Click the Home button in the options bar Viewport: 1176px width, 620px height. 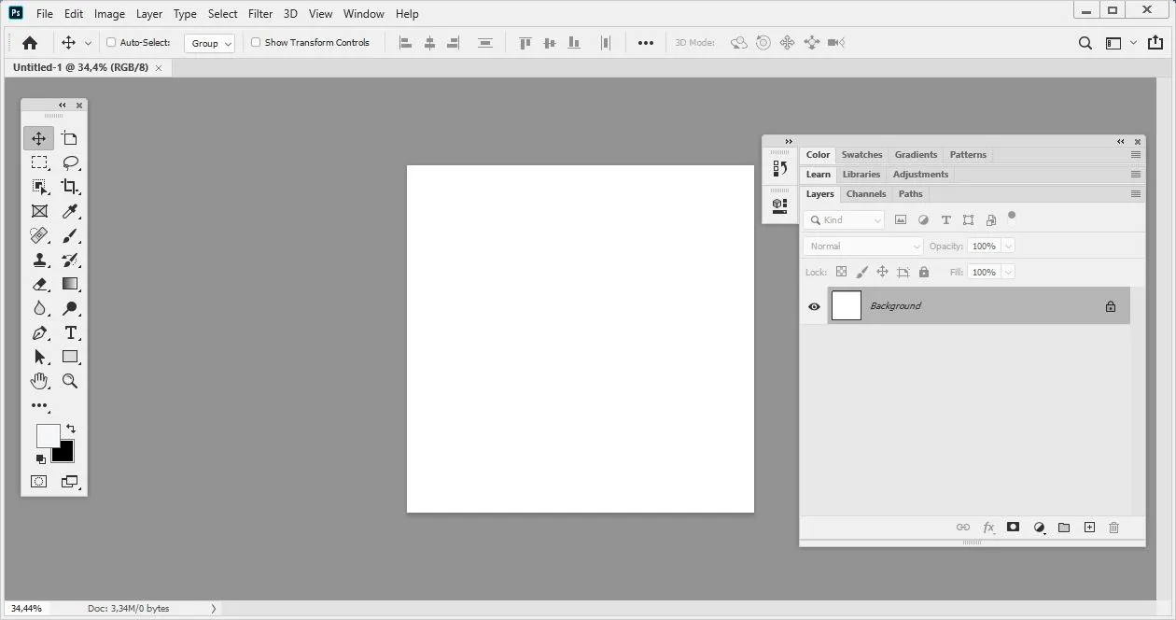pos(29,42)
